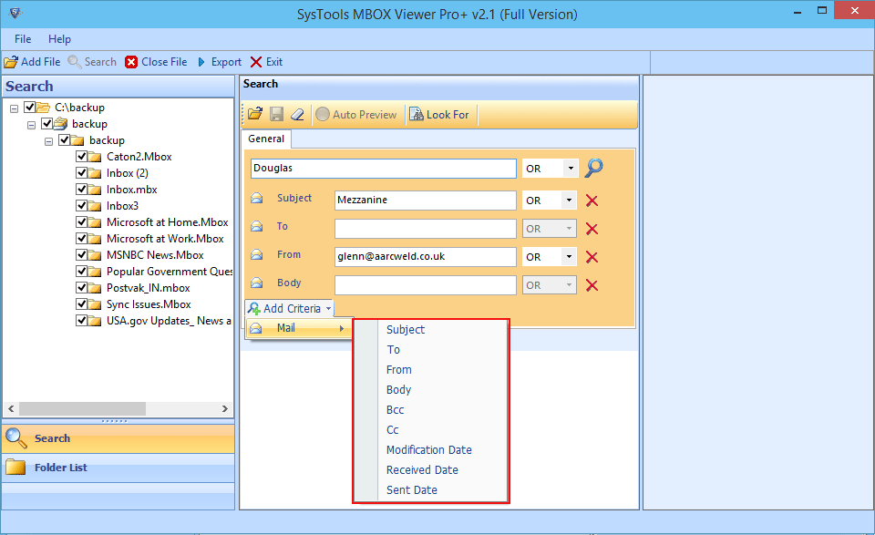Click the Search navigation pane button

(118, 438)
